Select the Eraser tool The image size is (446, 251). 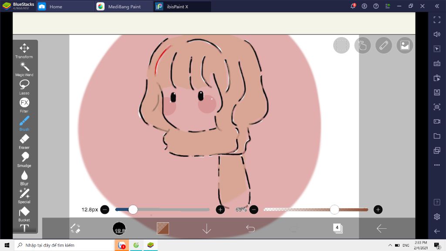(x=24, y=142)
